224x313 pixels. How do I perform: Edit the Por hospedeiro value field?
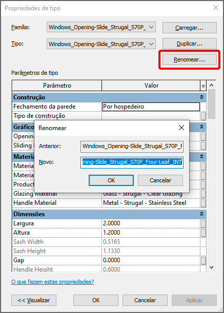(151, 107)
